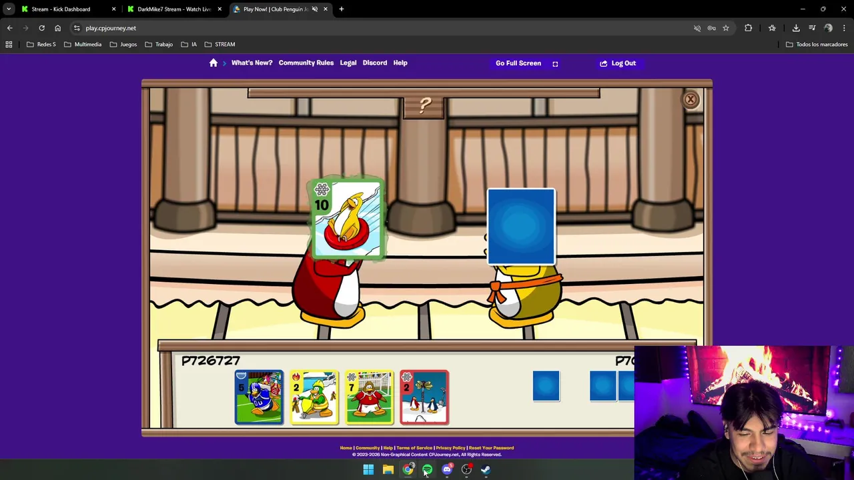Open the browser extensions menu

pyautogui.click(x=748, y=28)
